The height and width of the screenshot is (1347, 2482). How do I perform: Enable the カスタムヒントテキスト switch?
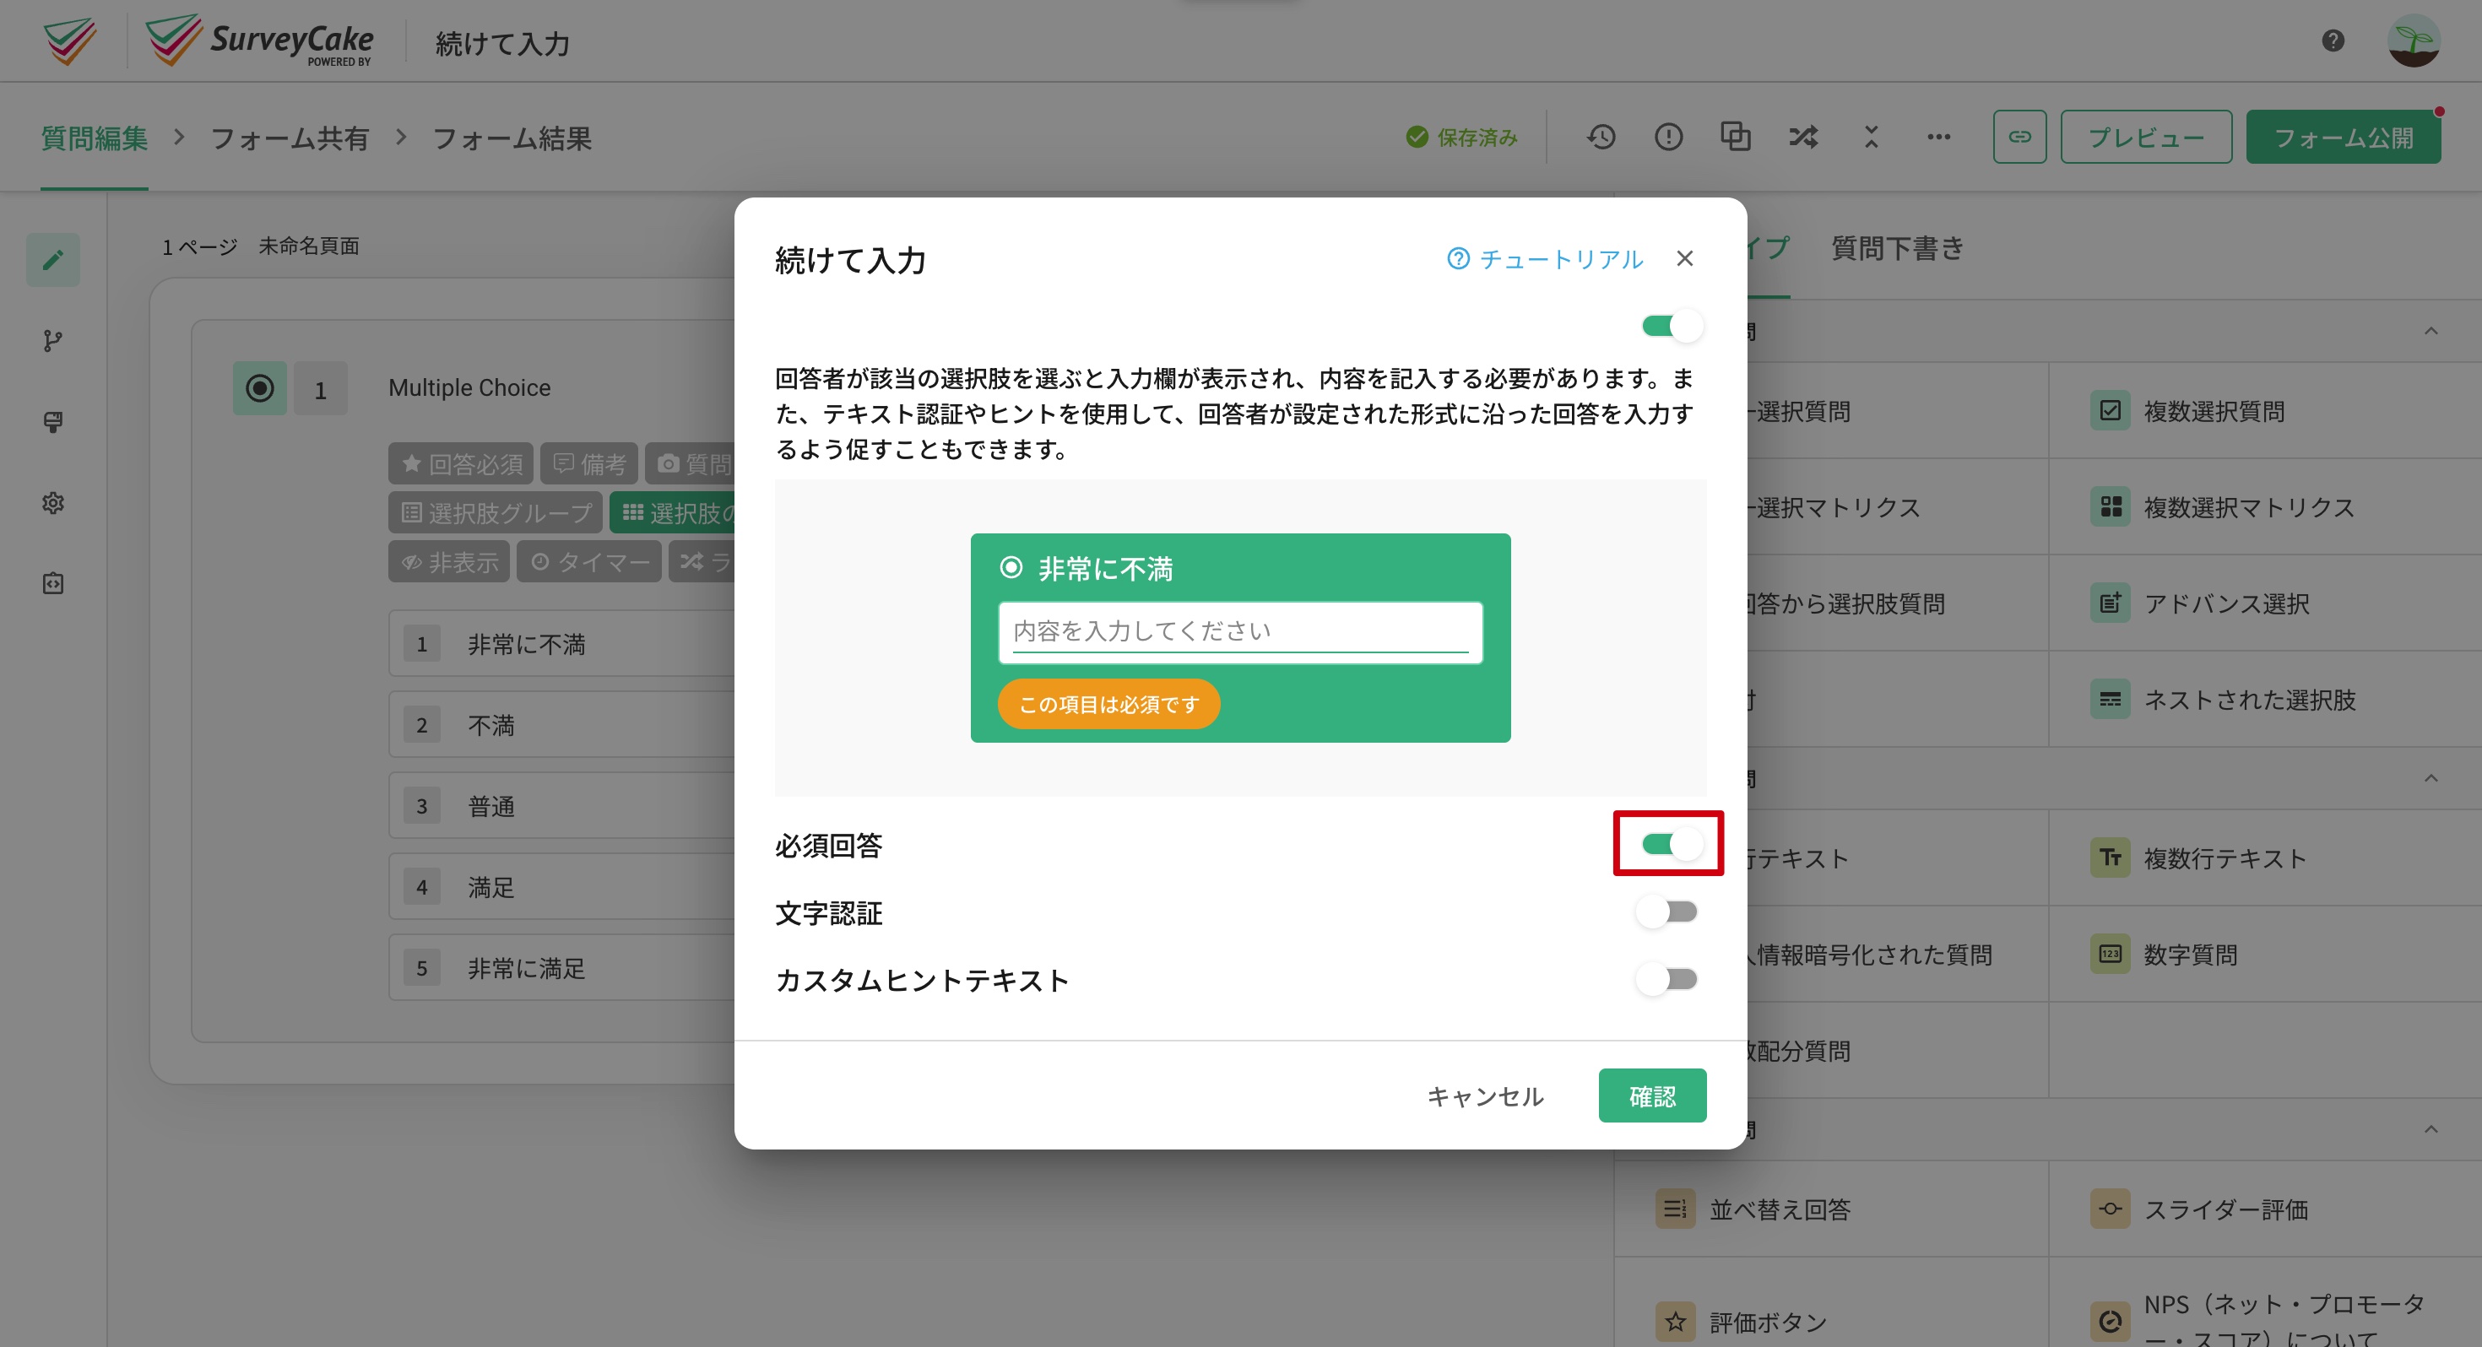[1666, 979]
